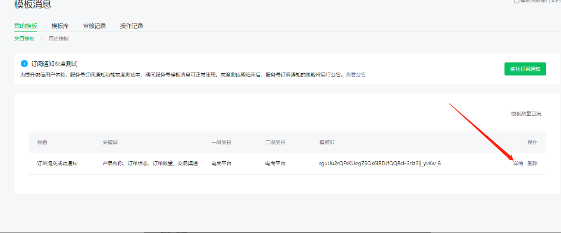Click the 关键词 column header
The image size is (561, 233).
(x=110, y=142)
